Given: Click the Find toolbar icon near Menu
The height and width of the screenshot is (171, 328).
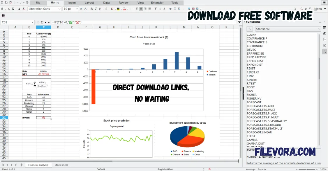Looking at the screenshot, I should (x=302, y=9).
